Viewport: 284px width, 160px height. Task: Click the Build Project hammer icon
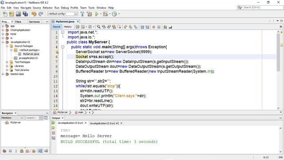point(82,14)
